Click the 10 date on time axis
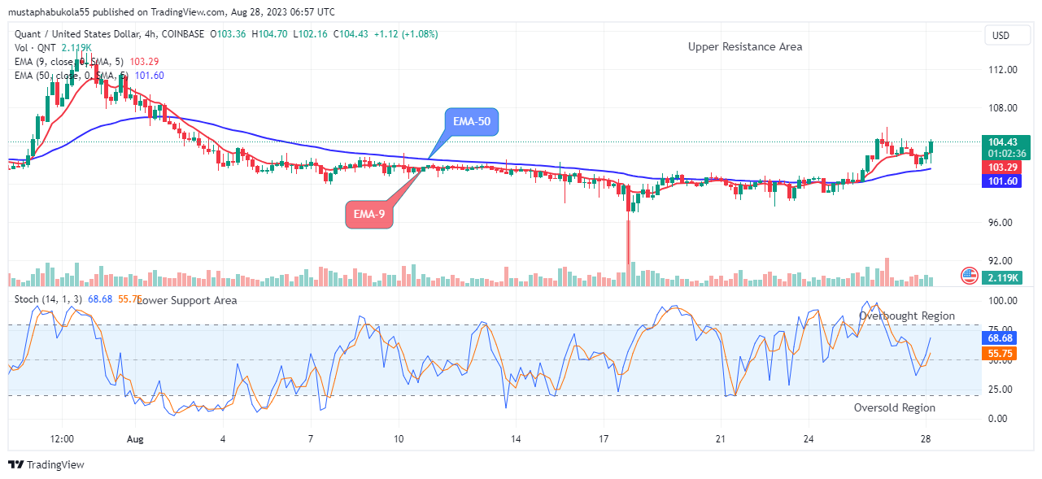 click(399, 439)
